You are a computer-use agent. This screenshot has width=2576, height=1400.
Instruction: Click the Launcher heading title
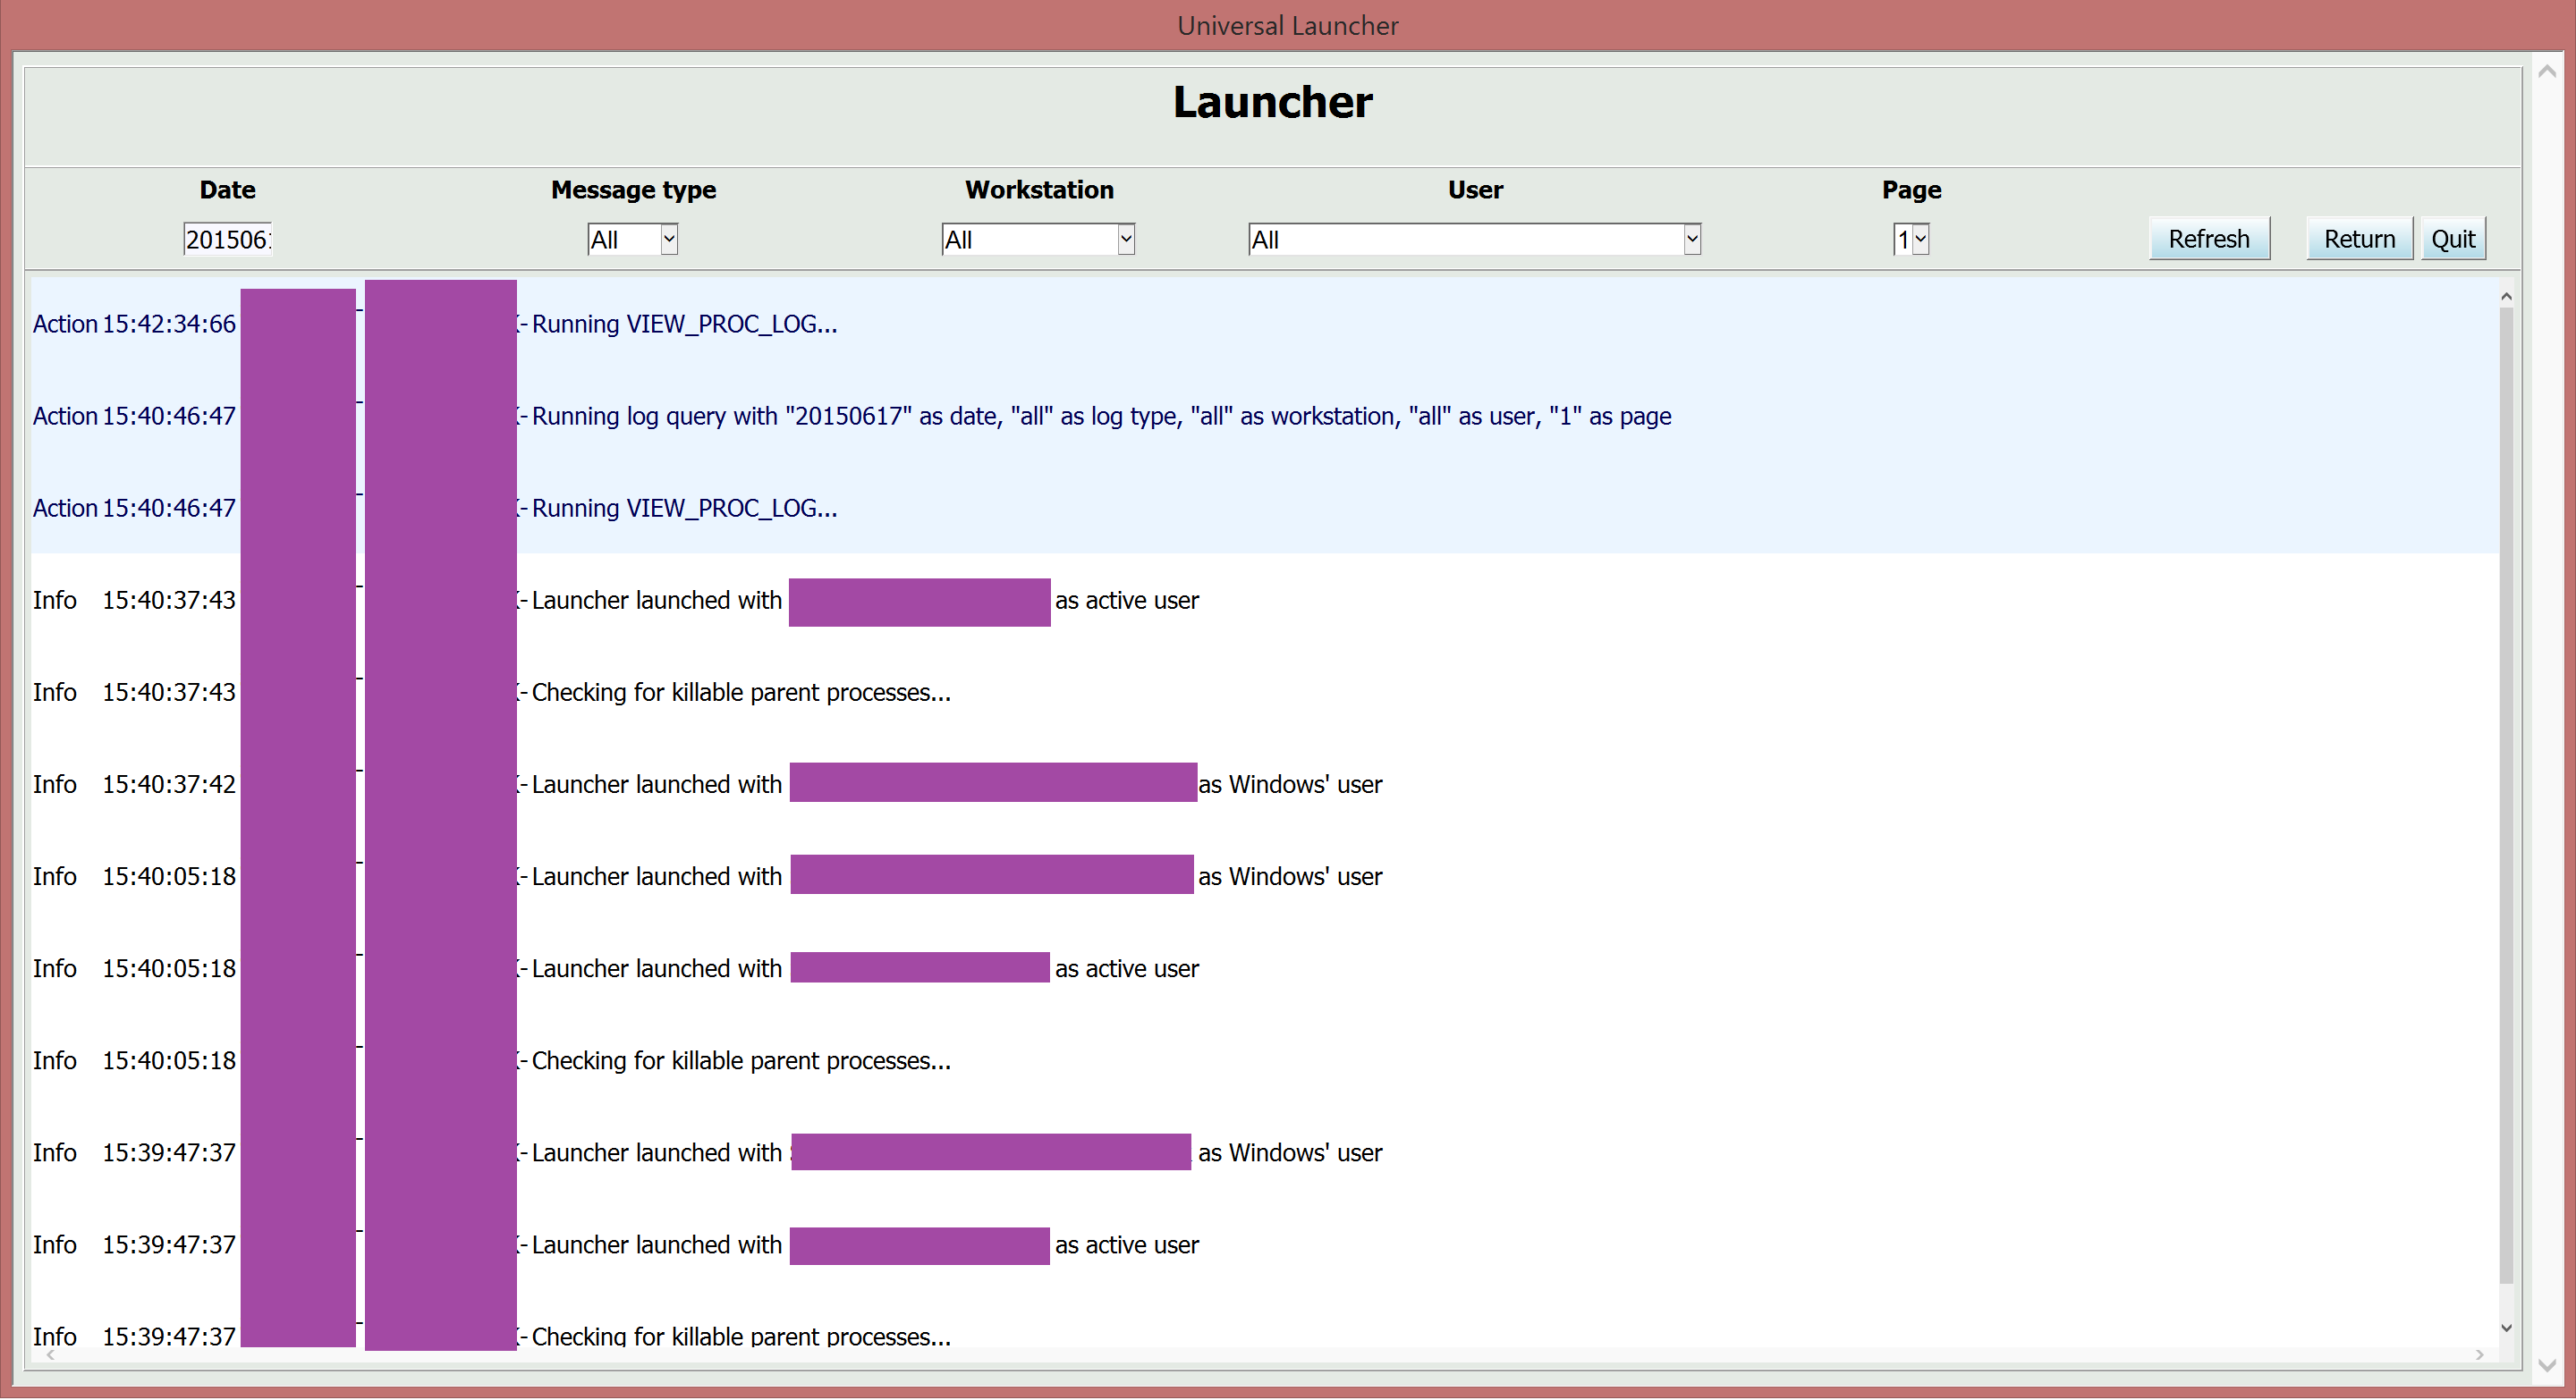[x=1272, y=102]
